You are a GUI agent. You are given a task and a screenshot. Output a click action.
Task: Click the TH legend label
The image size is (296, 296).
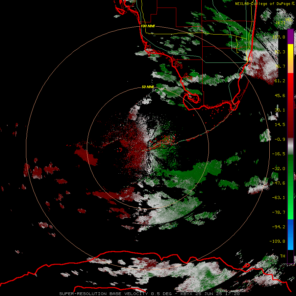click(x=283, y=256)
